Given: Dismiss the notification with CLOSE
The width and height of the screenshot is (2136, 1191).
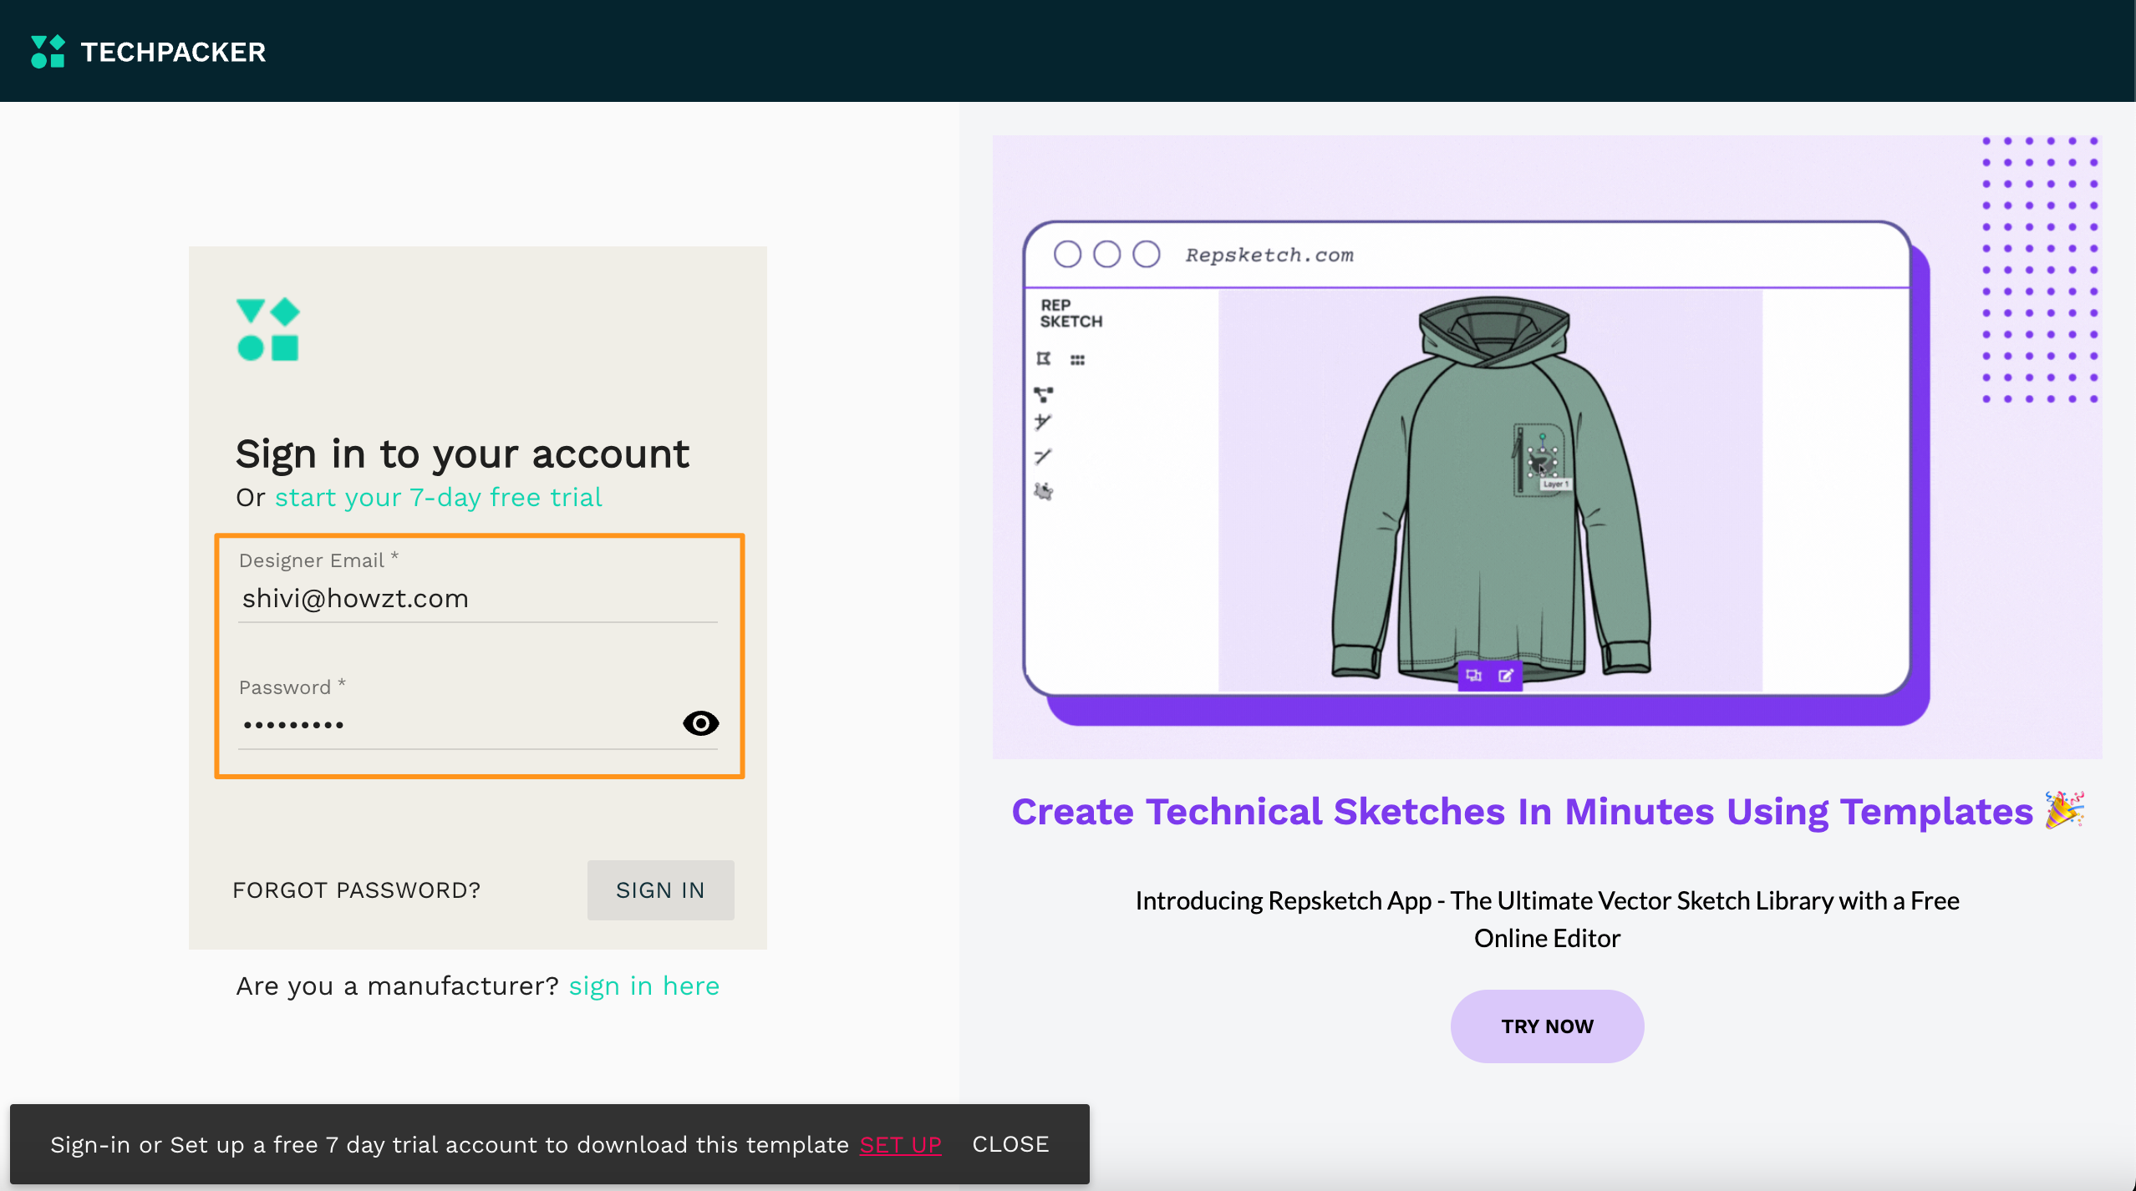Looking at the screenshot, I should coord(1010,1144).
